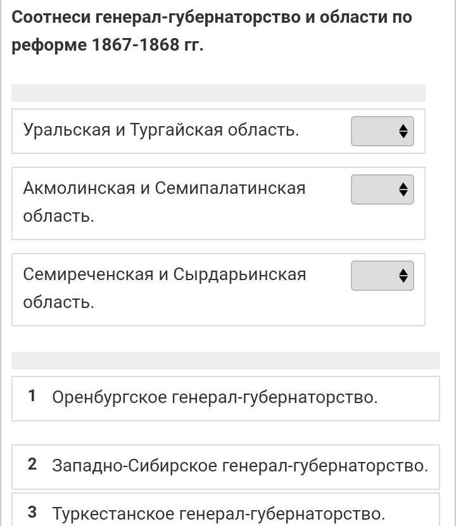This screenshot has height=526, width=456.
Task: Select the text 'Уральская и Тургайская область.'
Action: tap(161, 131)
